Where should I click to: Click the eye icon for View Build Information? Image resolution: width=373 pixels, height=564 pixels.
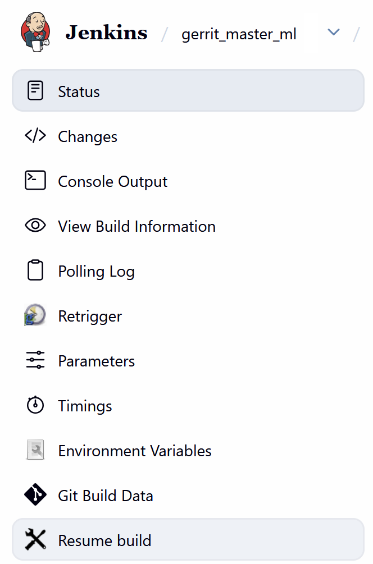coord(35,225)
